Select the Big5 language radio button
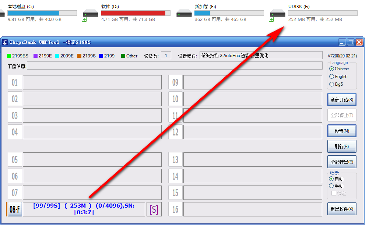The image size is (376, 226). tap(332, 84)
